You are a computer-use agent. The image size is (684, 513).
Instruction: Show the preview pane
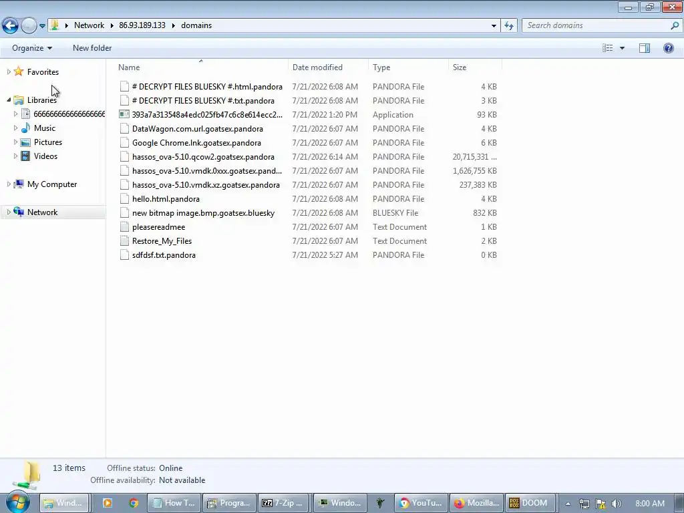click(x=645, y=48)
